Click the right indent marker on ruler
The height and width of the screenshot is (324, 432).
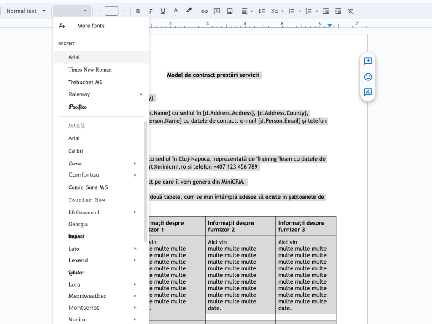point(330,26)
